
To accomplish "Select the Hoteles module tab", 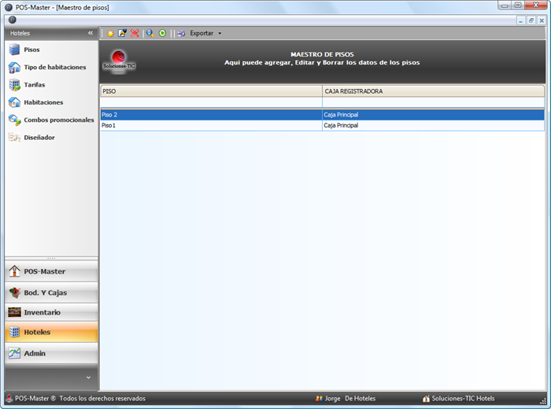I will click(x=51, y=332).
